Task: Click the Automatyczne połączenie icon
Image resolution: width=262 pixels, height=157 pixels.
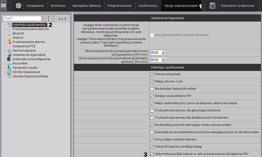Action: tap(9, 59)
